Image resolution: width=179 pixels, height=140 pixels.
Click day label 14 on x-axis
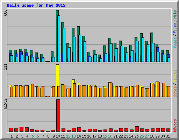tap(79, 136)
